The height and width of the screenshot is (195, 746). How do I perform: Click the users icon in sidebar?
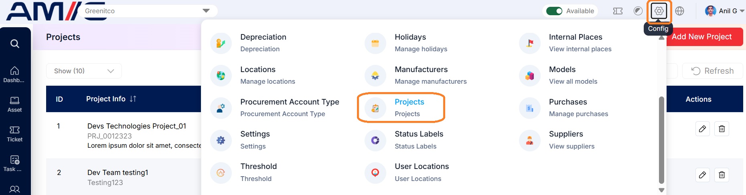14,189
